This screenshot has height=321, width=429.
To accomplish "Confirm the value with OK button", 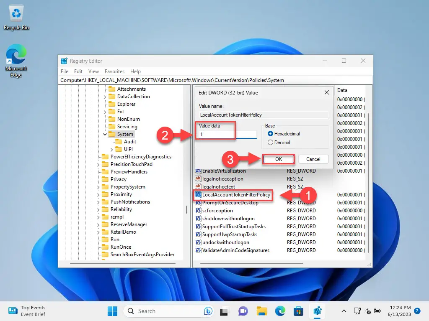I will click(279, 159).
